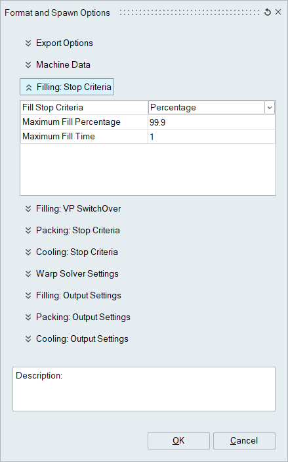Collapse the Filling: Stop Criteria section
Viewport: 288px width, 462px height.
(67, 87)
